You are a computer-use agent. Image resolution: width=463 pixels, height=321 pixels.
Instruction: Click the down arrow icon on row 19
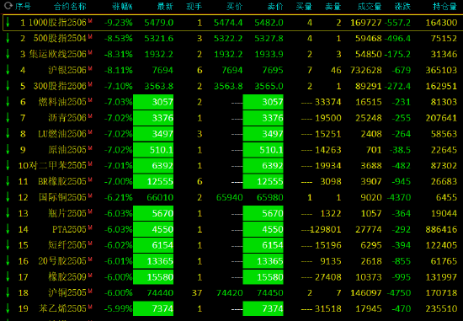pos(8,308)
